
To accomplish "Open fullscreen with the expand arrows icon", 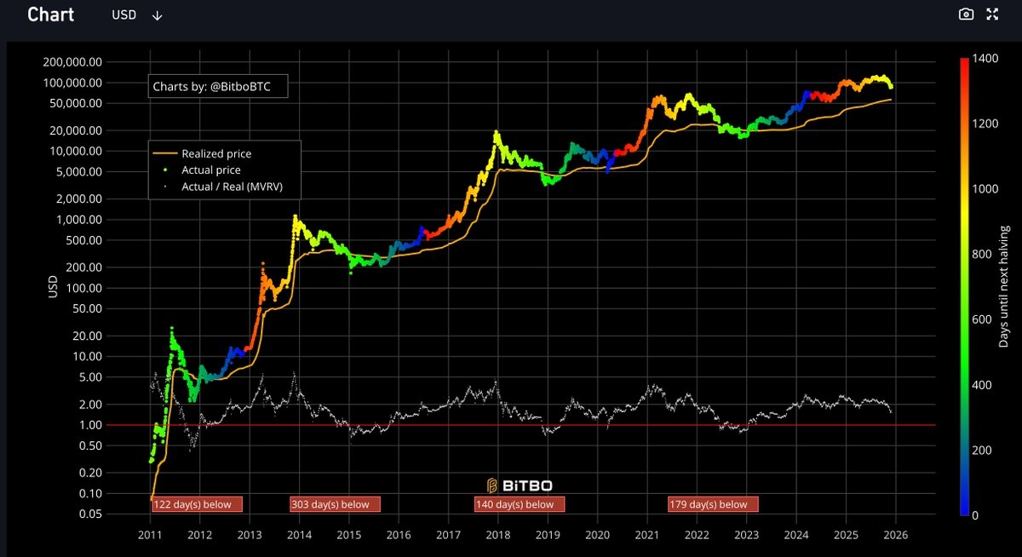I will pyautogui.click(x=991, y=14).
